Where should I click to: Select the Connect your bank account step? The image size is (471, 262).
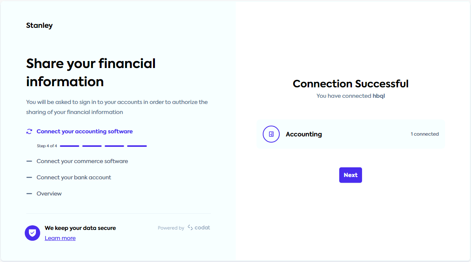coord(73,177)
